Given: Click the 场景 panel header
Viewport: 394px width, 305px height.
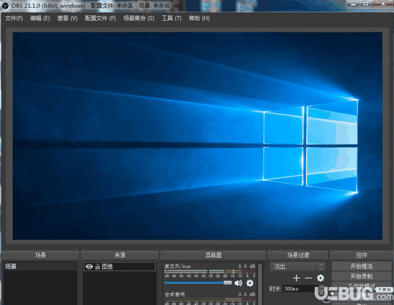Looking at the screenshot, I should point(41,255).
